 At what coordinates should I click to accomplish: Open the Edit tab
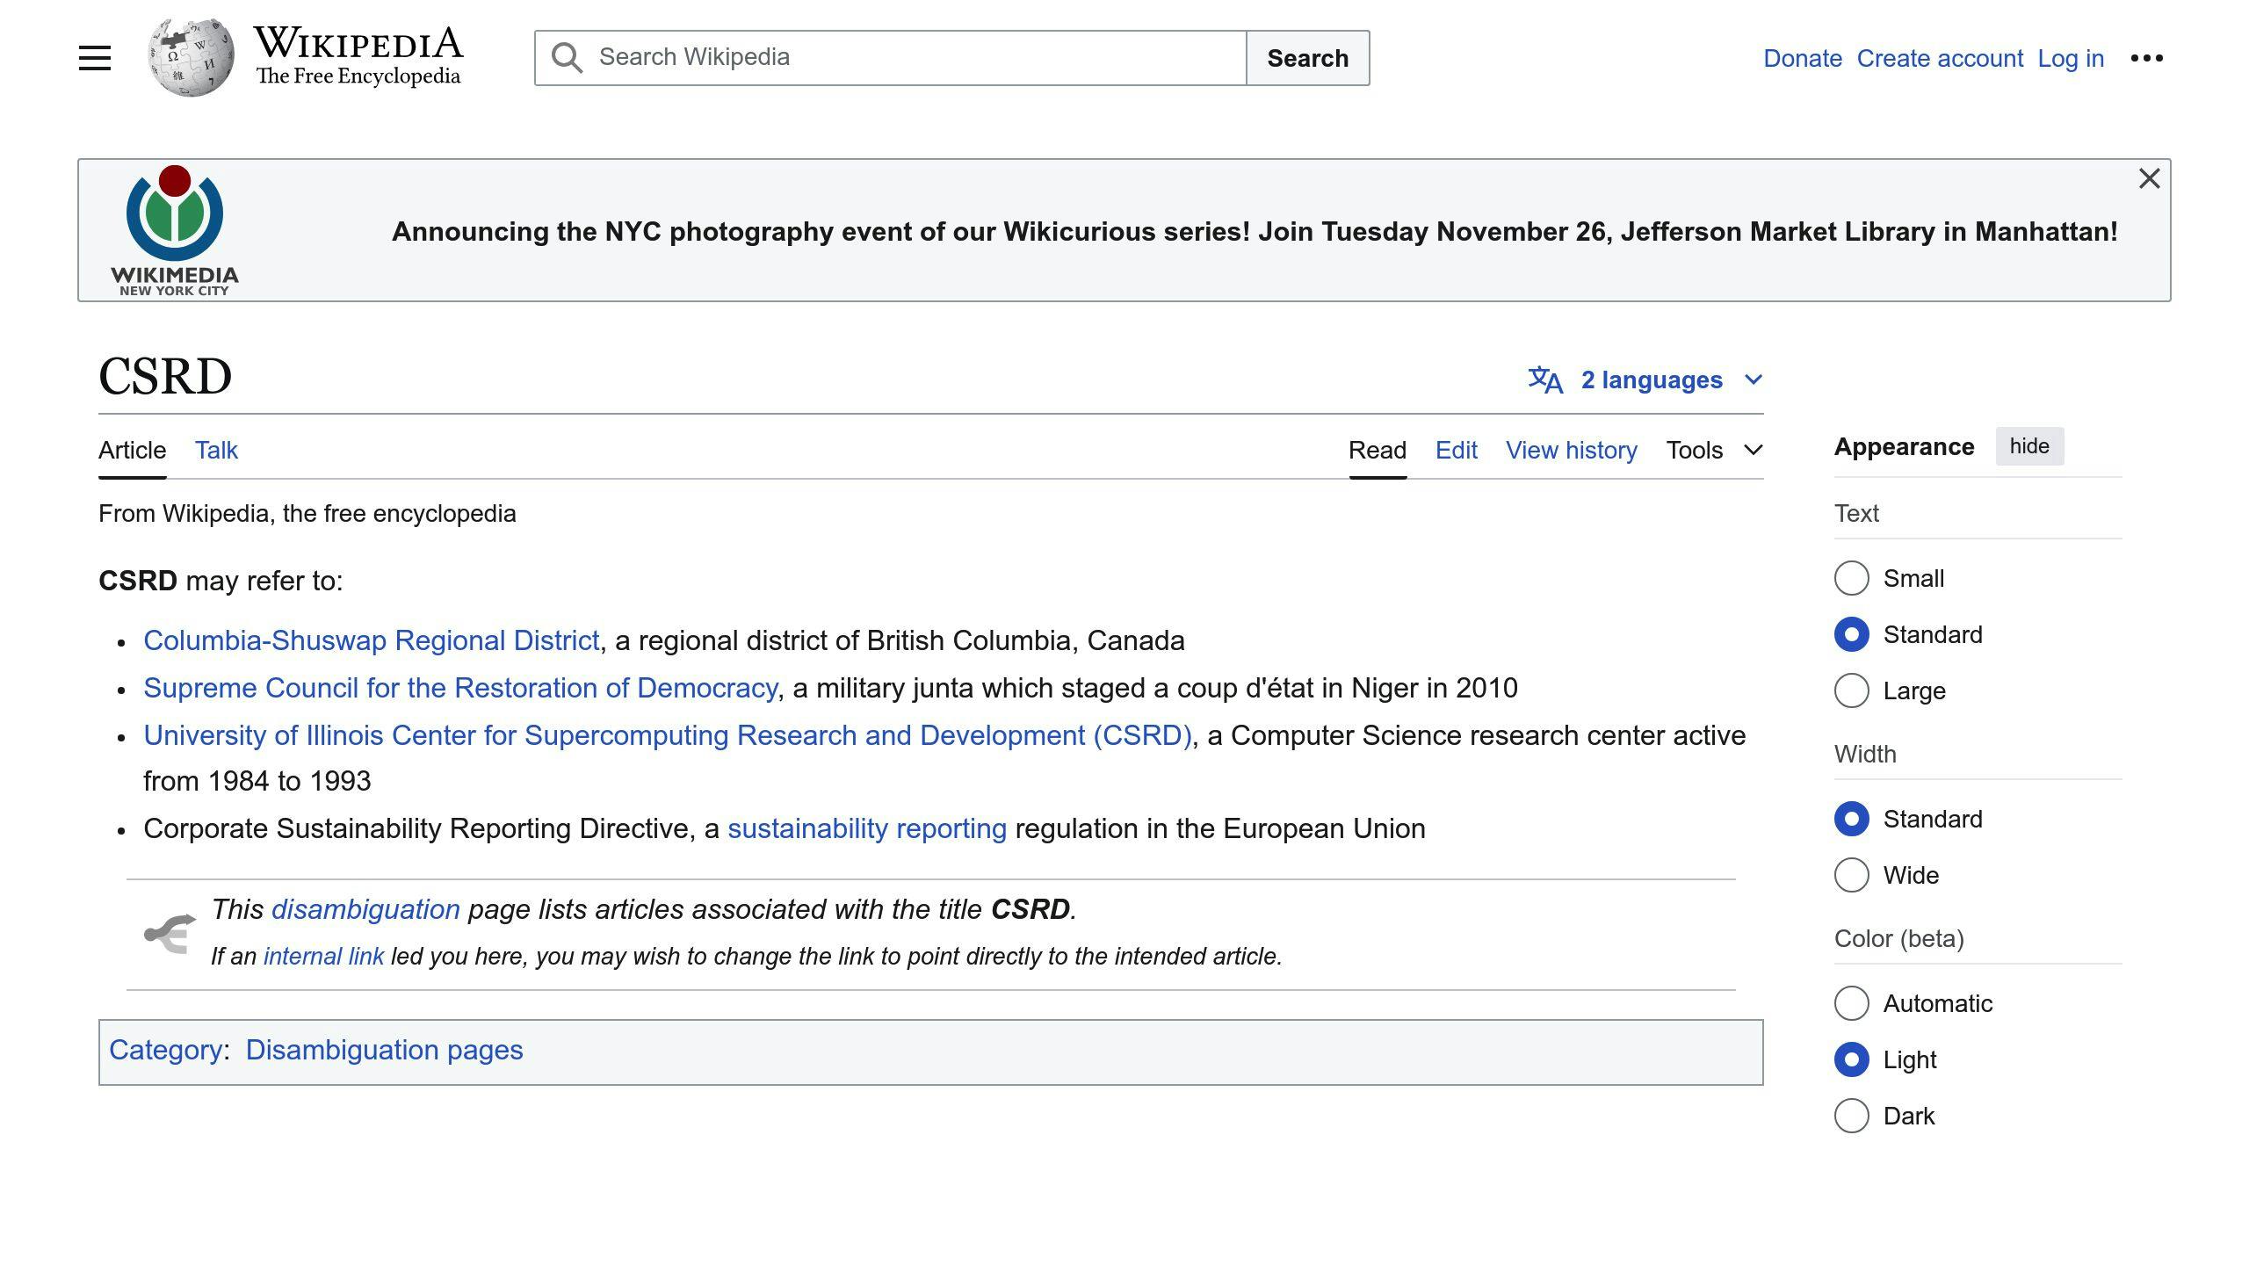[1456, 450]
